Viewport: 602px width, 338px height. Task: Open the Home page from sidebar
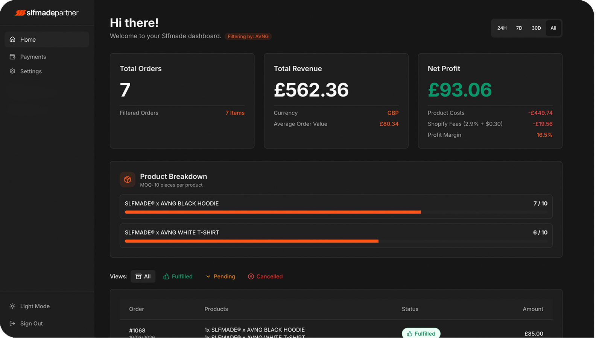point(47,39)
